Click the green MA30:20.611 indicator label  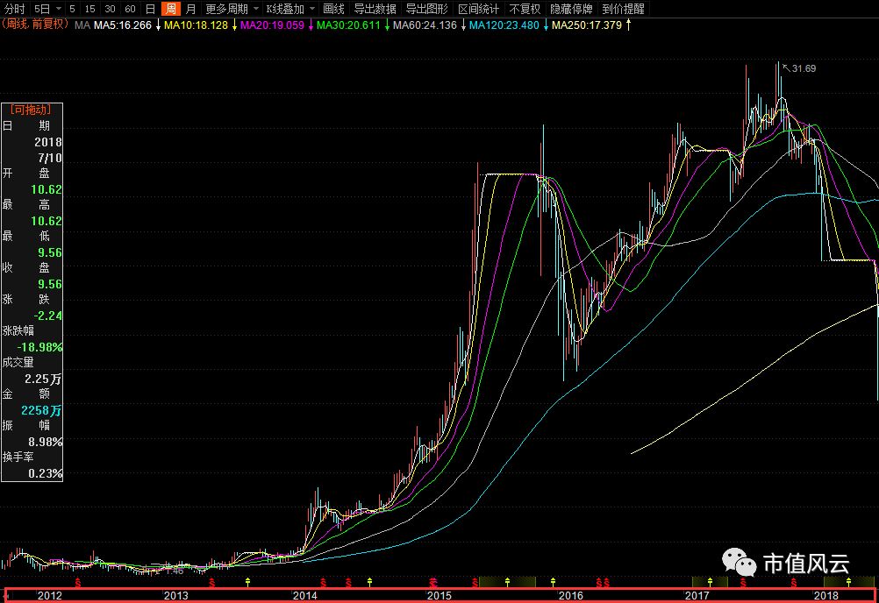coord(348,25)
